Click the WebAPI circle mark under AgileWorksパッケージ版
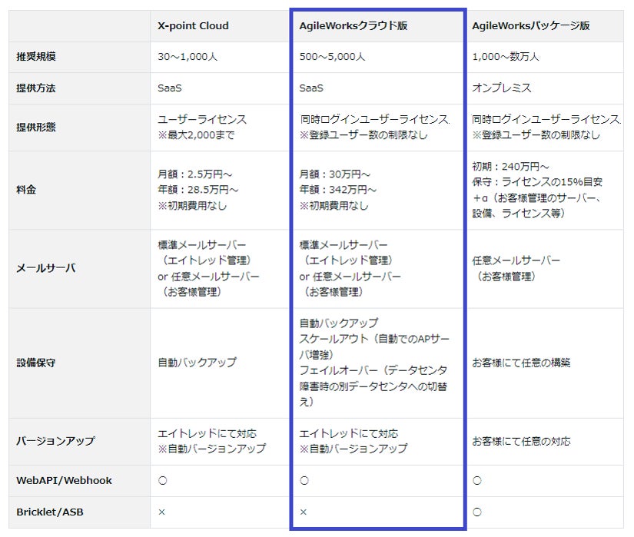 (x=477, y=480)
